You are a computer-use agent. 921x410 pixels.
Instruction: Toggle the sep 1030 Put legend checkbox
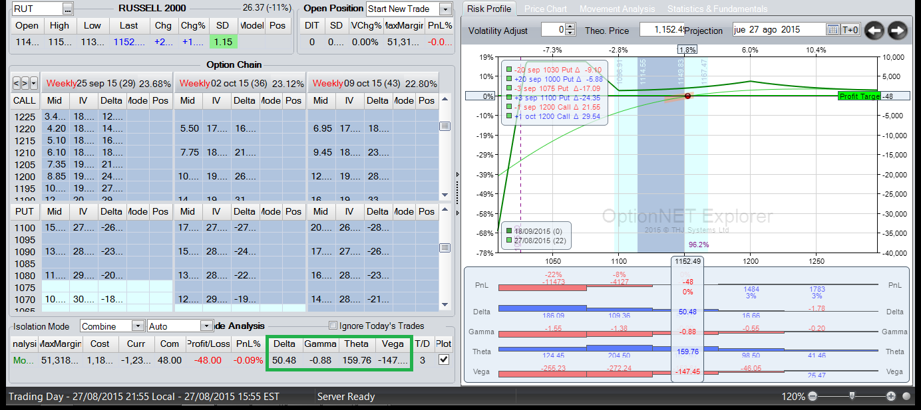click(x=509, y=70)
